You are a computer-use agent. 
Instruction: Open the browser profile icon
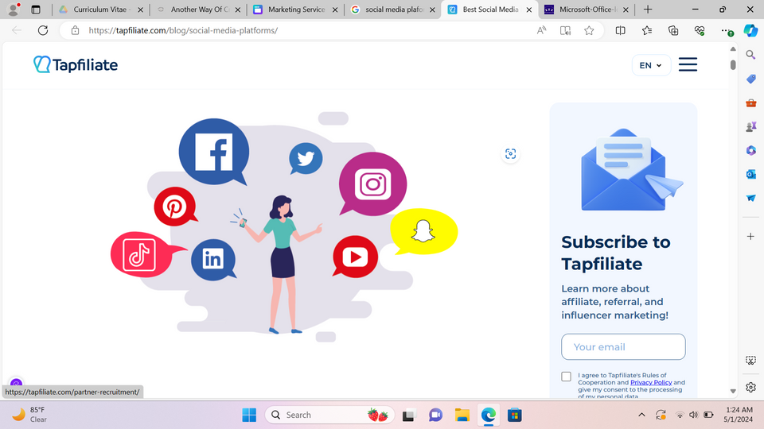[14, 9]
